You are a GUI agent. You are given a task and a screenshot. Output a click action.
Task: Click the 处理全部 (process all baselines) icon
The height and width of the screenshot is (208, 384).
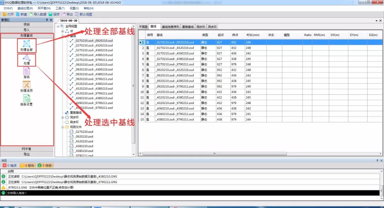point(27,44)
